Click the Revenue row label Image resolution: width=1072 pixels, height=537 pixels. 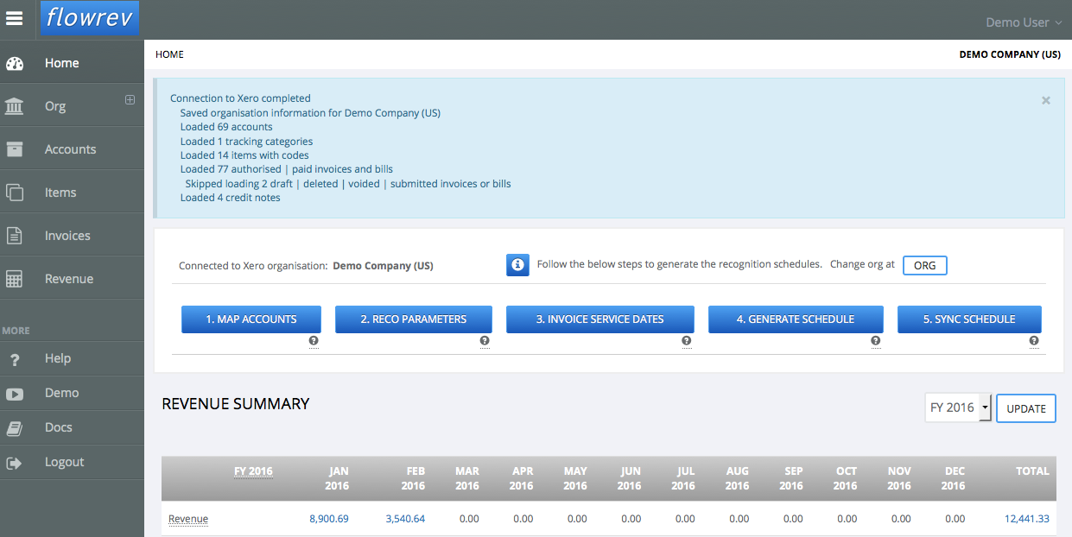pos(188,519)
